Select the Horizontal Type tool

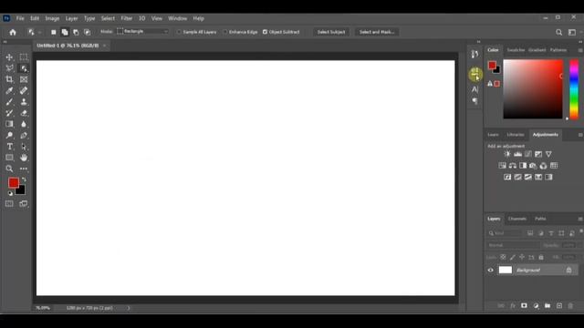pyautogui.click(x=9, y=147)
